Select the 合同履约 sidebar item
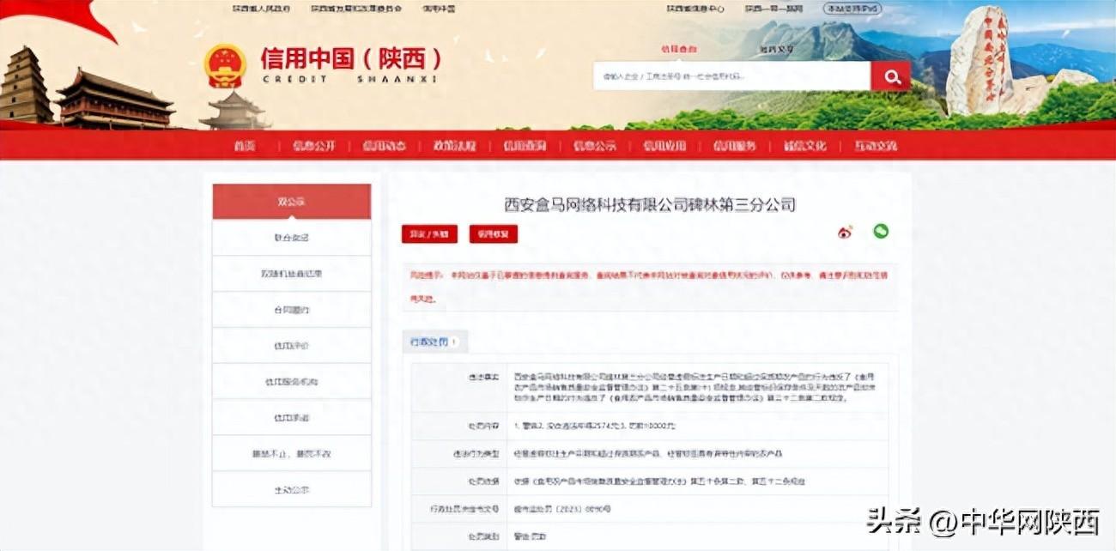 292,310
